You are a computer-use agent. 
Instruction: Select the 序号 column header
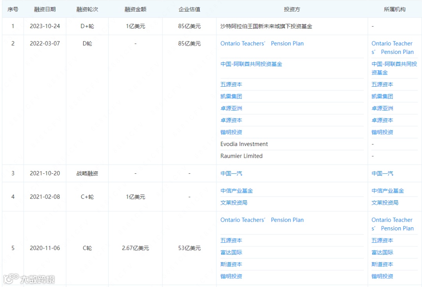[13, 9]
